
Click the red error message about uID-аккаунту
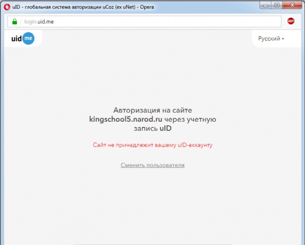click(x=152, y=145)
